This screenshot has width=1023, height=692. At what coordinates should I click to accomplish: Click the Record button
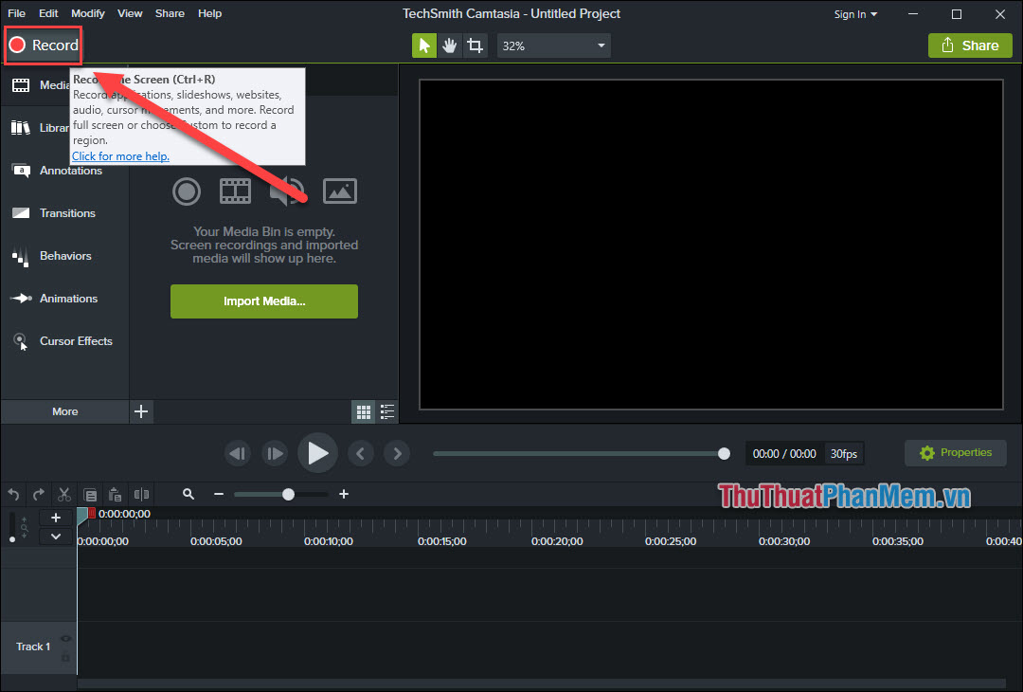pyautogui.click(x=43, y=45)
